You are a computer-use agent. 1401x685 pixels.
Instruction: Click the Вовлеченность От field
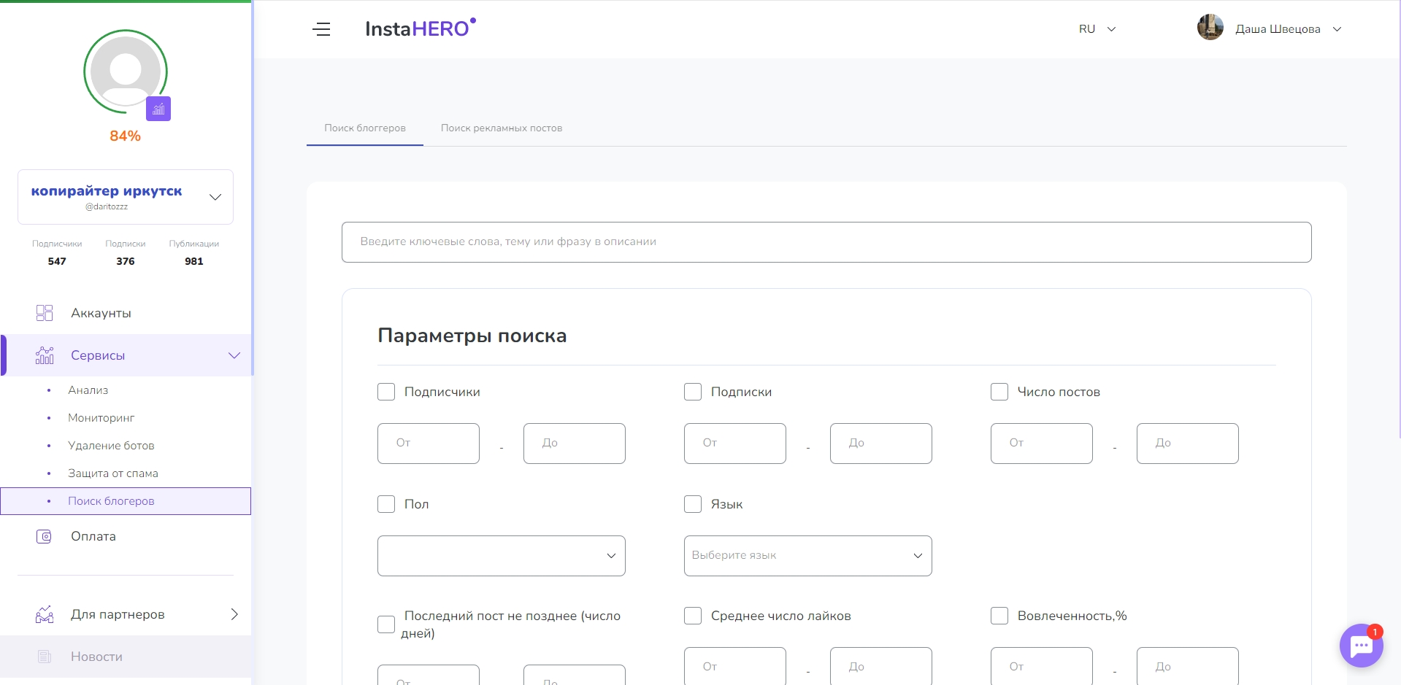1042,666
